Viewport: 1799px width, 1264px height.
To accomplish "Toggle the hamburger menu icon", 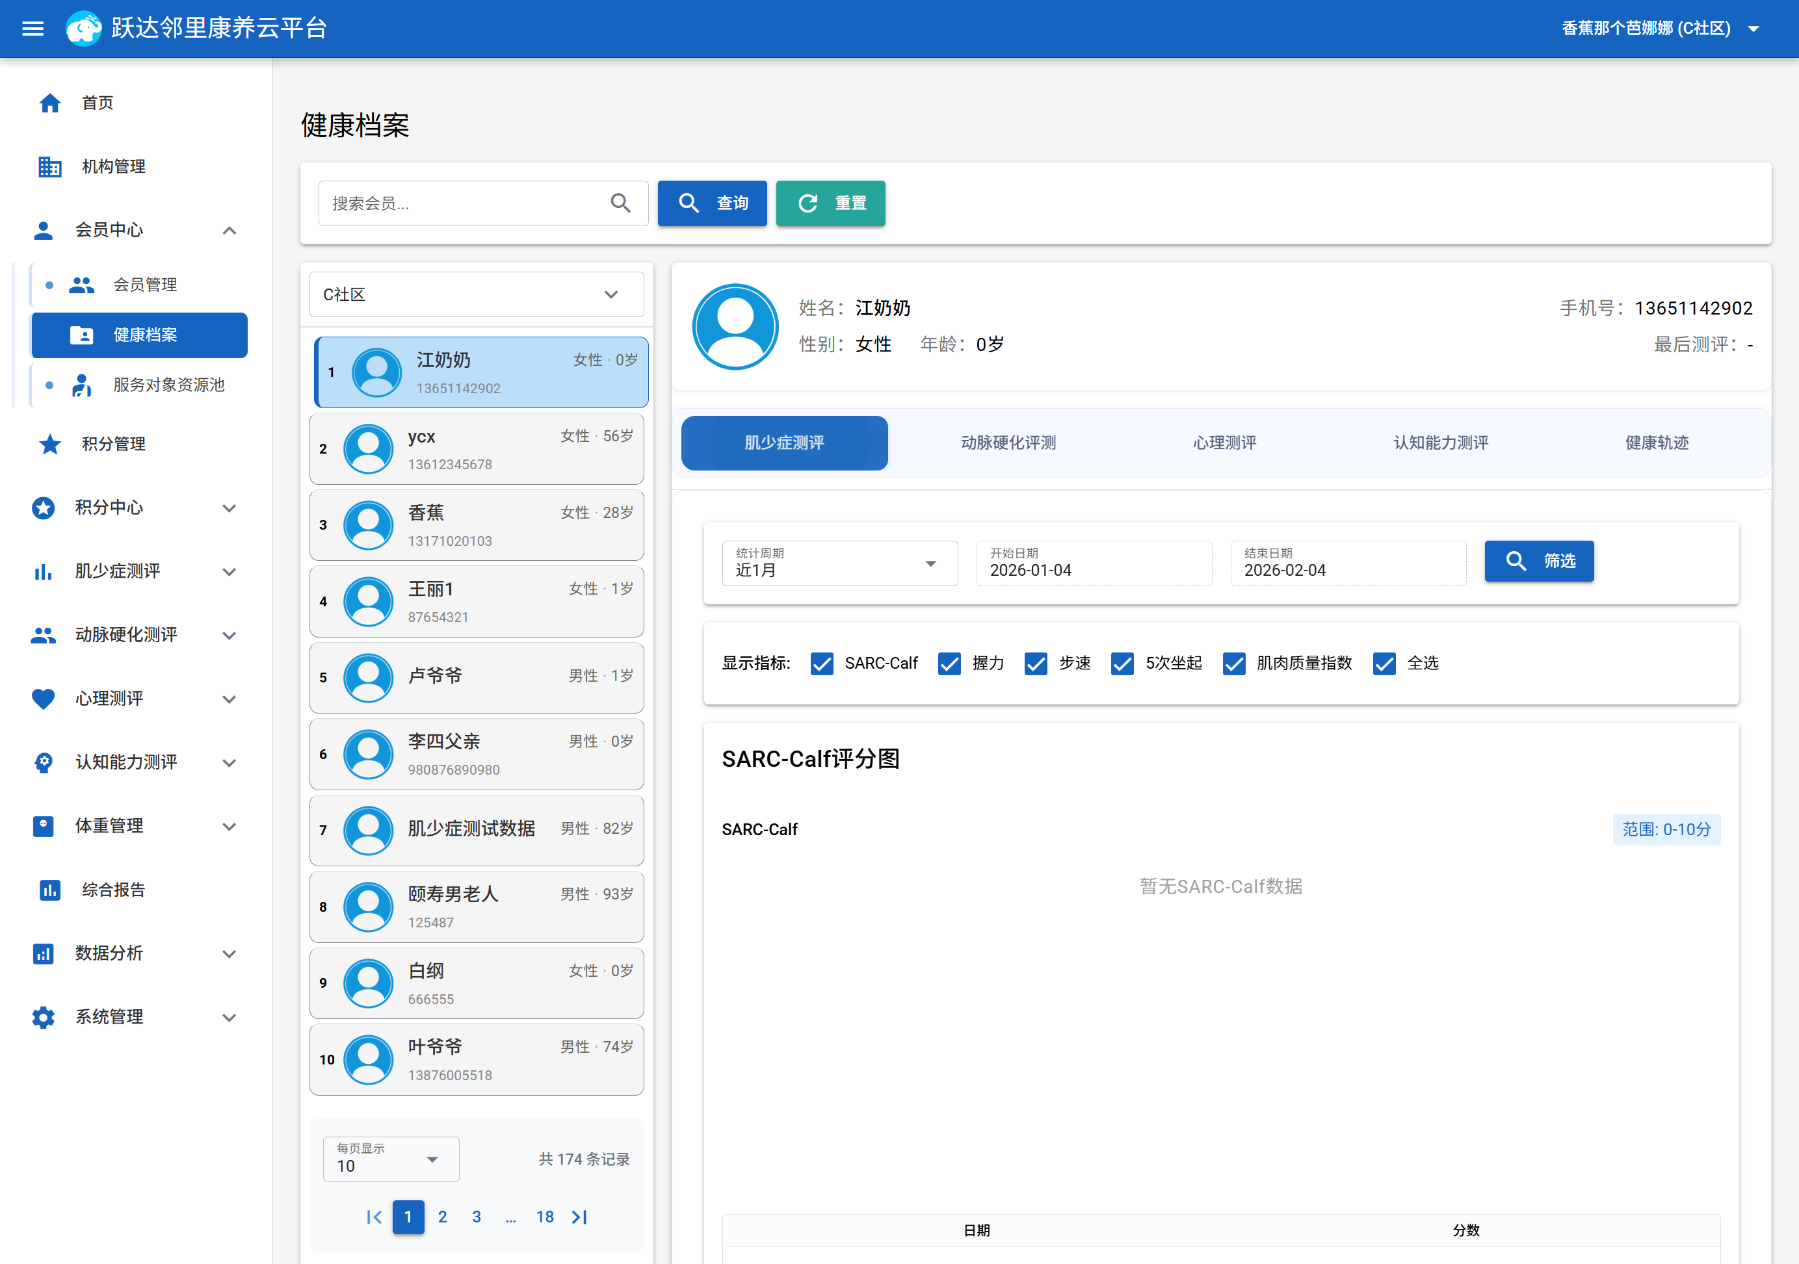I will pyautogui.click(x=32, y=29).
